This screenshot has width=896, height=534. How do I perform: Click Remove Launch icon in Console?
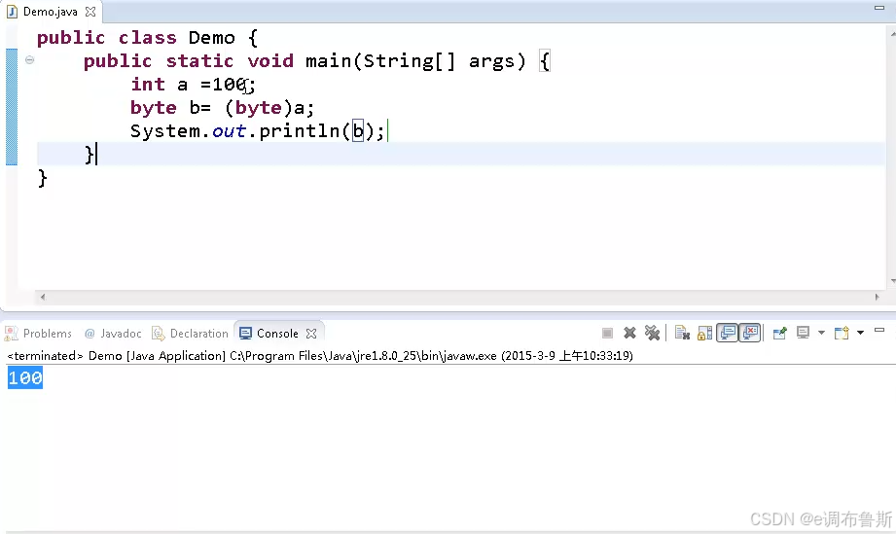629,333
